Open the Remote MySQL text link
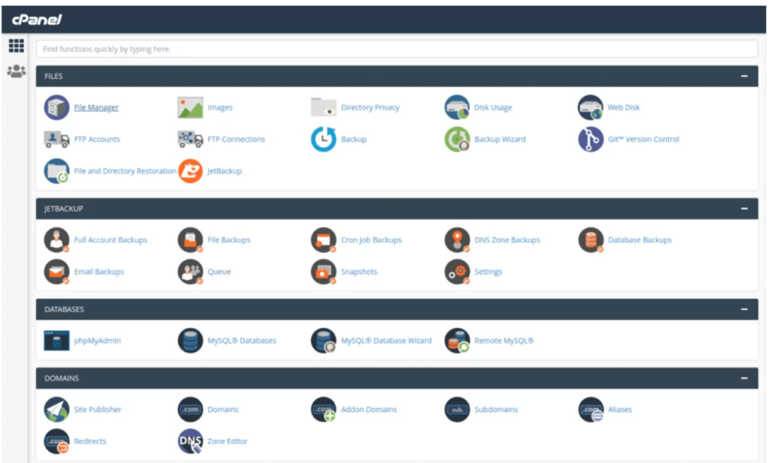Viewport: 769px width, 463px height. point(504,341)
